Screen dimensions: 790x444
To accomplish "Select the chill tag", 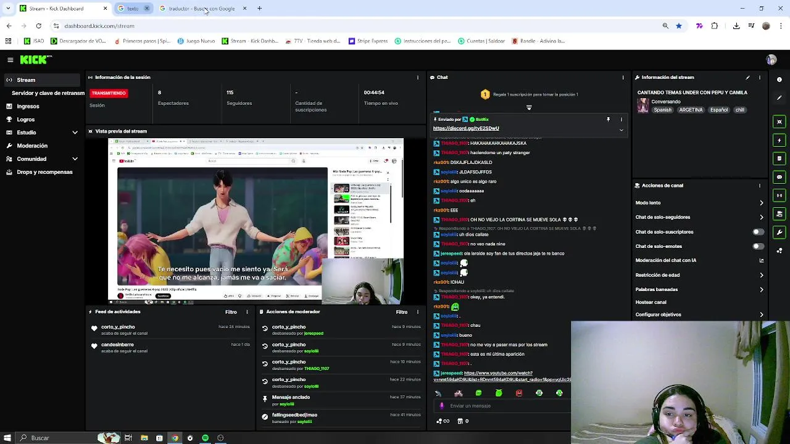I will click(x=739, y=110).
